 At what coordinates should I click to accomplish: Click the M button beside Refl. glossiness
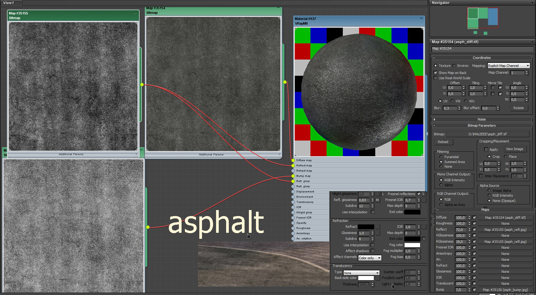coord(378,200)
